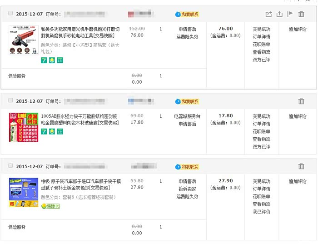Open the 1005AB glue product title link
This screenshot has width=318, height=244.
point(80,119)
